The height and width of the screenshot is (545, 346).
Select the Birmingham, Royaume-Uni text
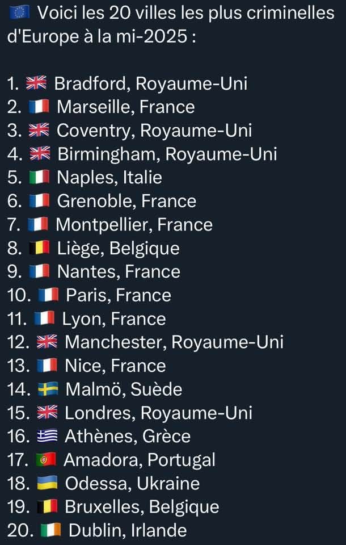[167, 154]
